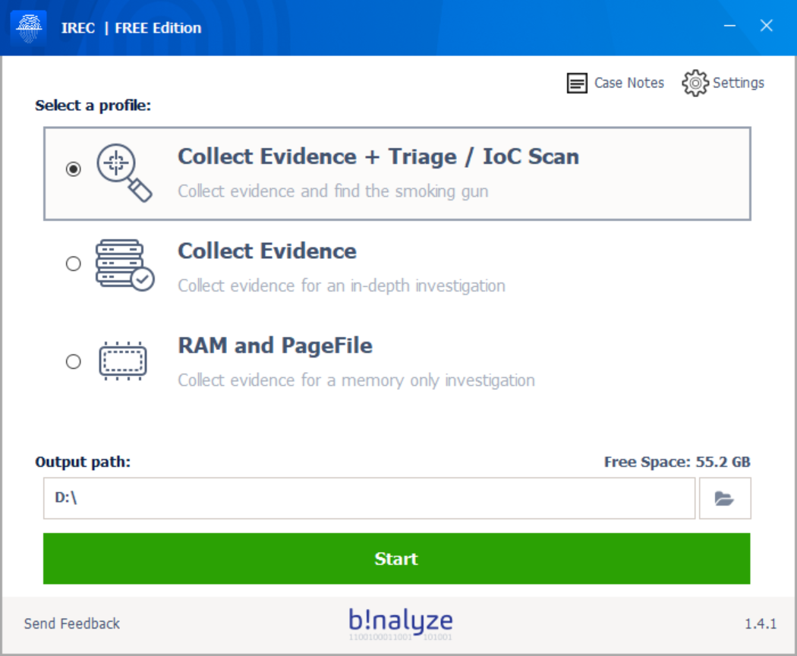Click the IREC fingerprint logo in title bar
This screenshot has width=797, height=656.
coord(28,28)
